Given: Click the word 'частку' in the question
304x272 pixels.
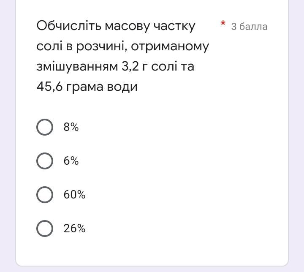Looking at the screenshot, I should click(174, 27).
